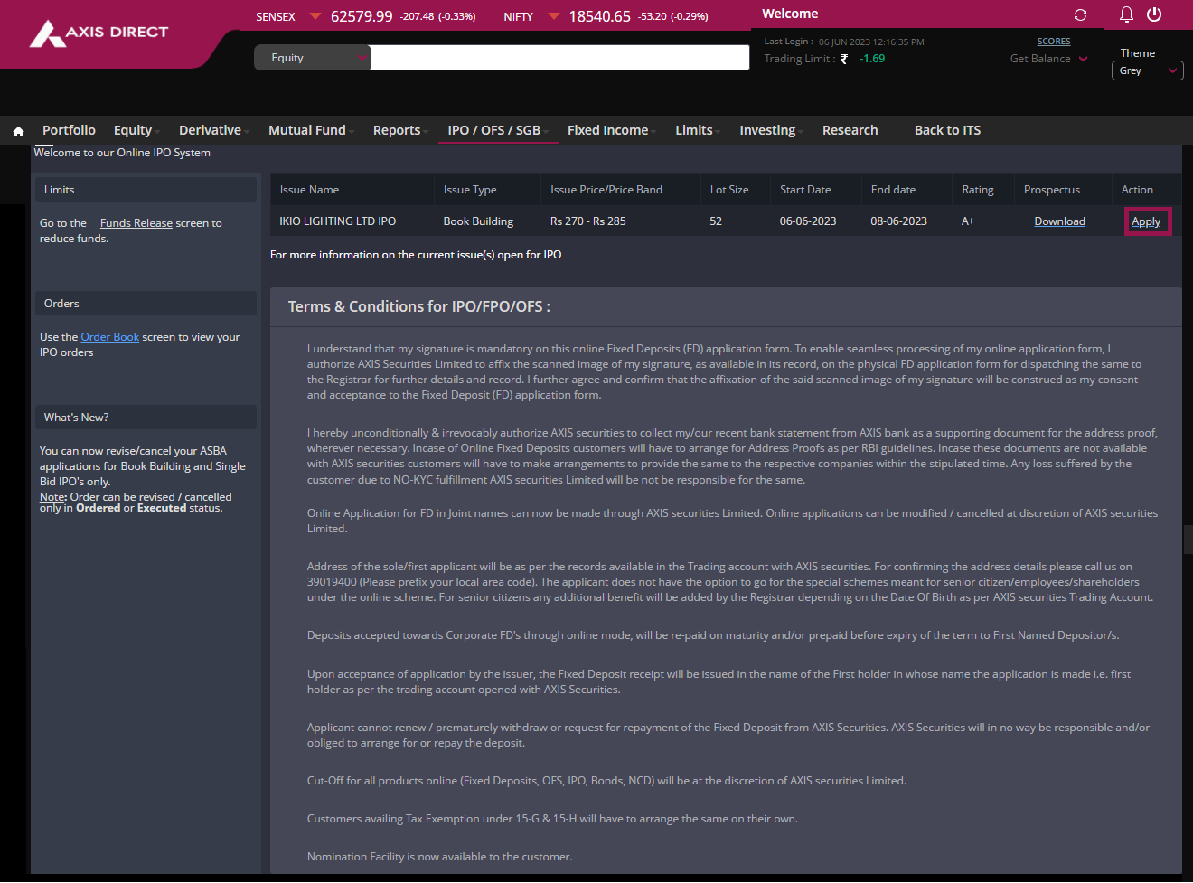The height and width of the screenshot is (883, 1193).
Task: Click Back to ITS
Action: (x=947, y=130)
